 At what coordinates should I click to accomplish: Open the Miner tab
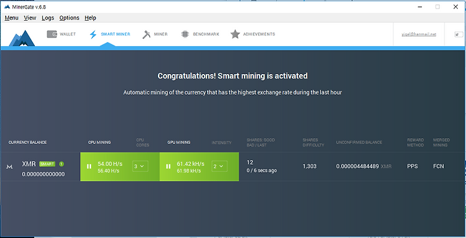[x=155, y=34]
